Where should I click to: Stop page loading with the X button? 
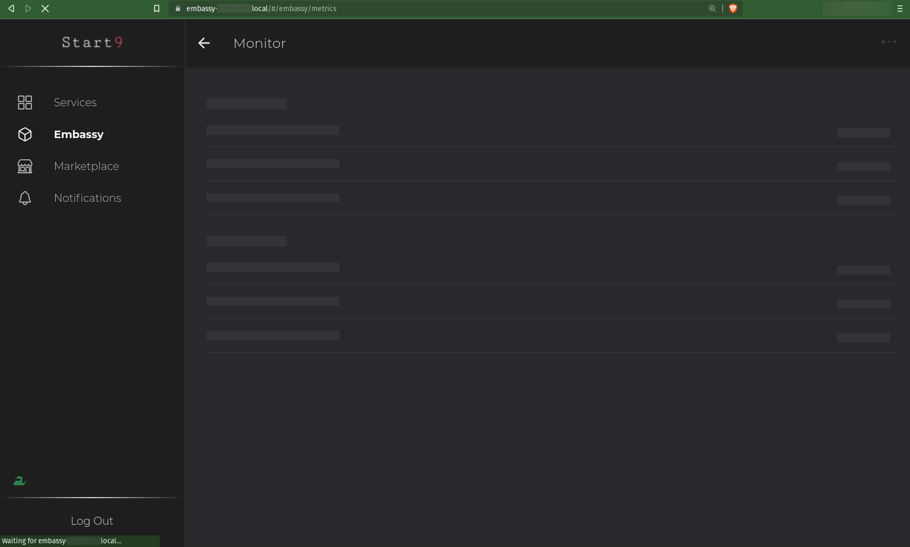click(x=46, y=8)
